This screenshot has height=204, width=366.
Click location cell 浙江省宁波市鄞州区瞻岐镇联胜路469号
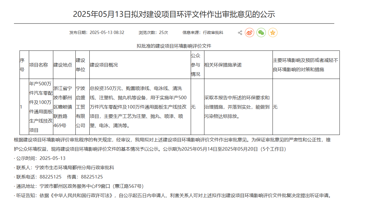point(64,107)
